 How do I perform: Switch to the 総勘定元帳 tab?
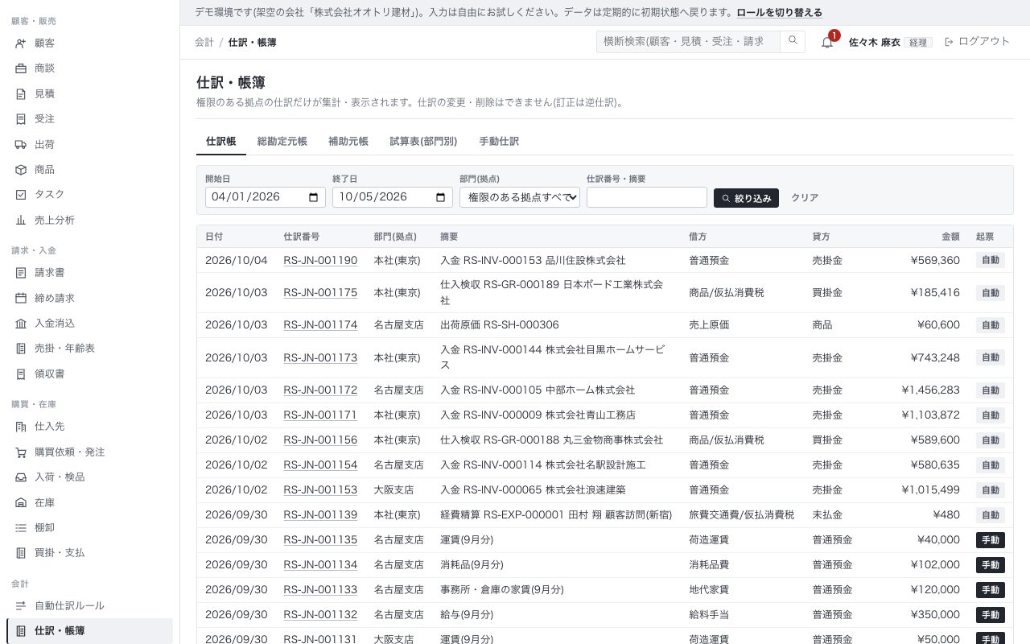click(x=282, y=142)
